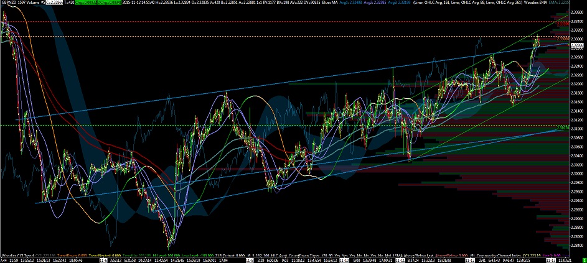Click the 12:42:54 time label

[x=161, y=260]
